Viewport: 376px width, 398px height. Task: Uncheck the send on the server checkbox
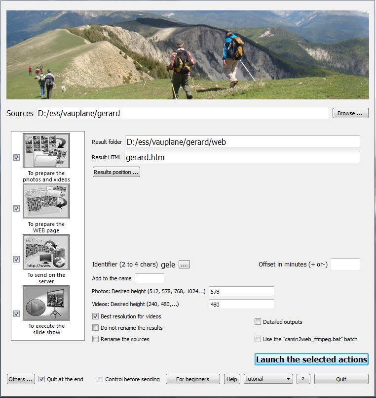coord(16,259)
